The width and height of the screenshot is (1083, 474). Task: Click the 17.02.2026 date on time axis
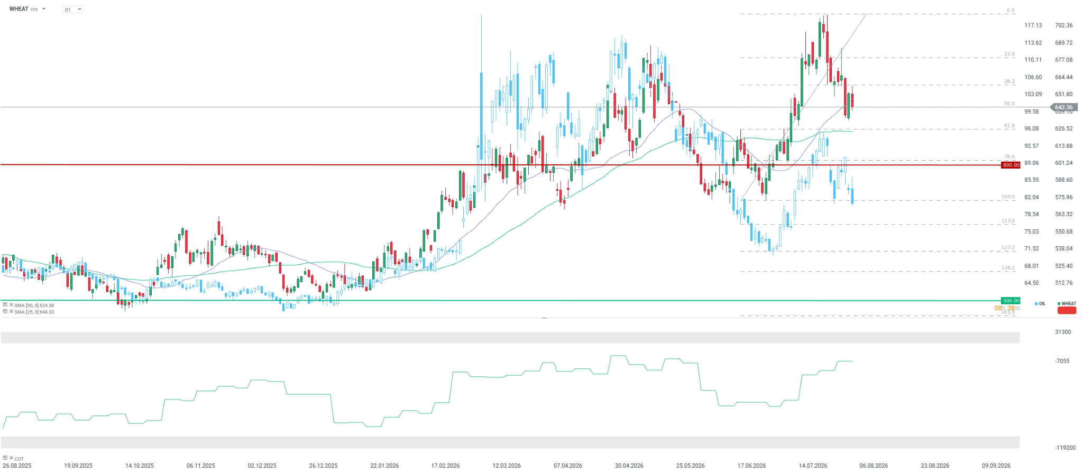coord(446,466)
